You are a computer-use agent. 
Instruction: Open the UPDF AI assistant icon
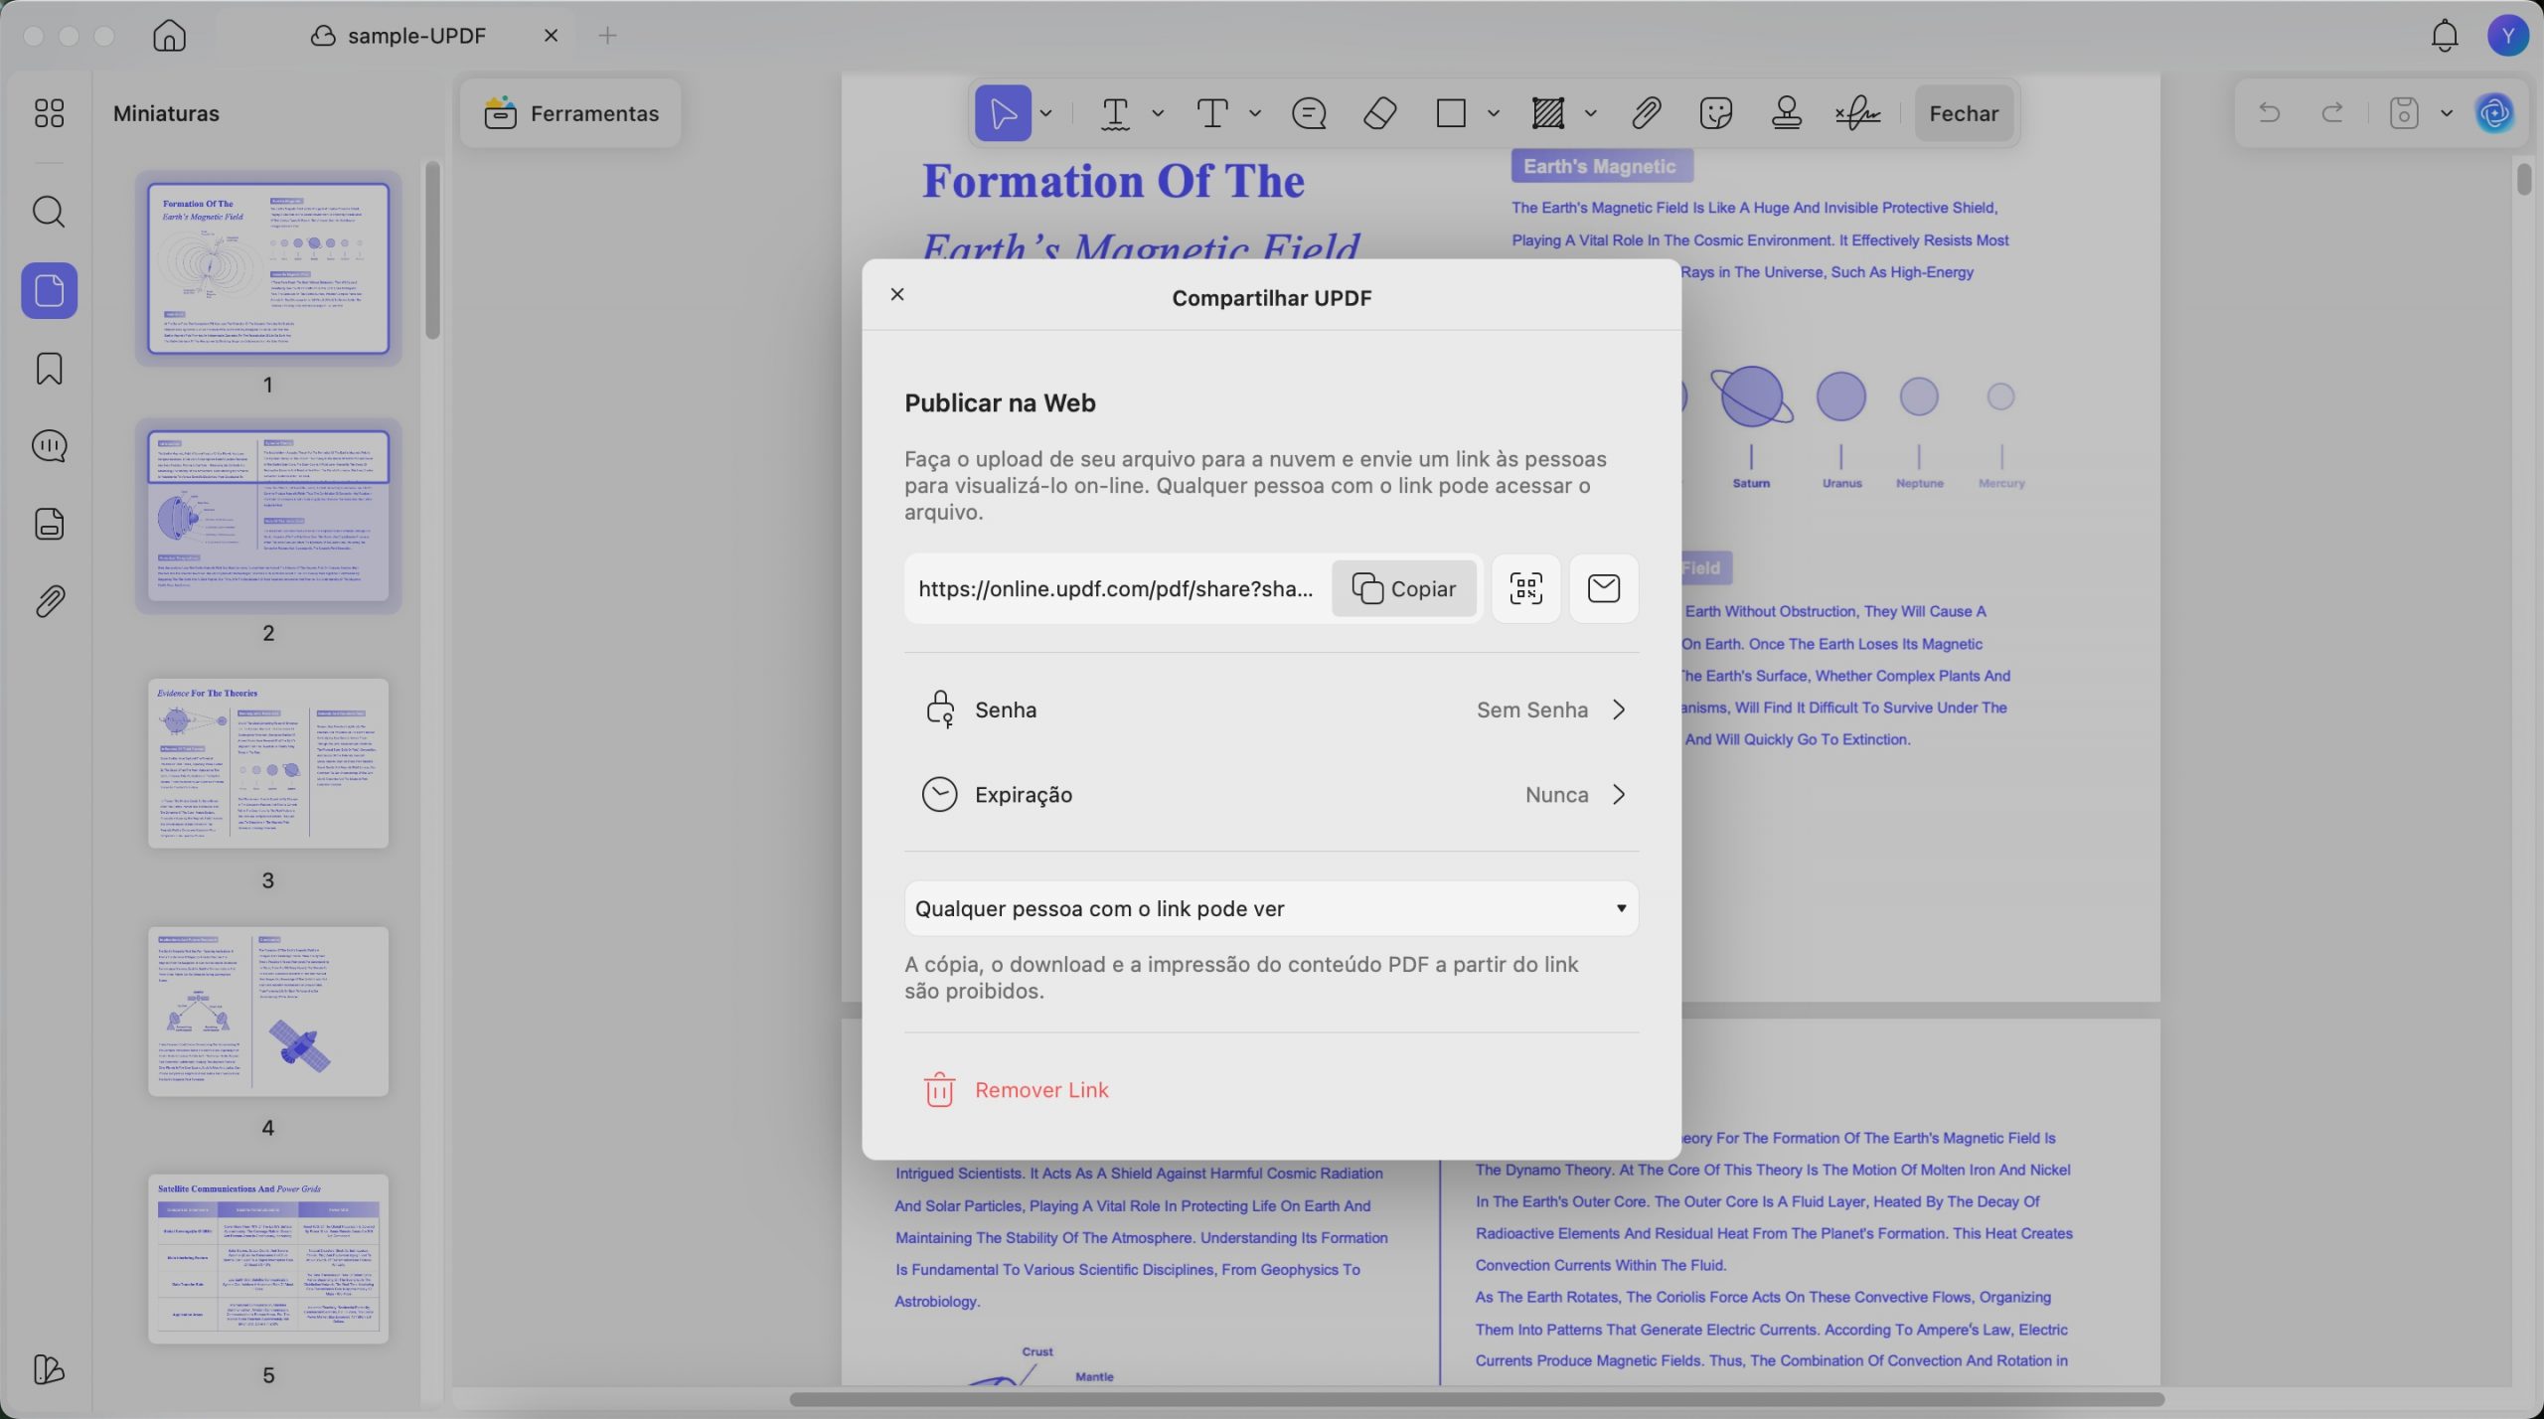[x=2495, y=113]
